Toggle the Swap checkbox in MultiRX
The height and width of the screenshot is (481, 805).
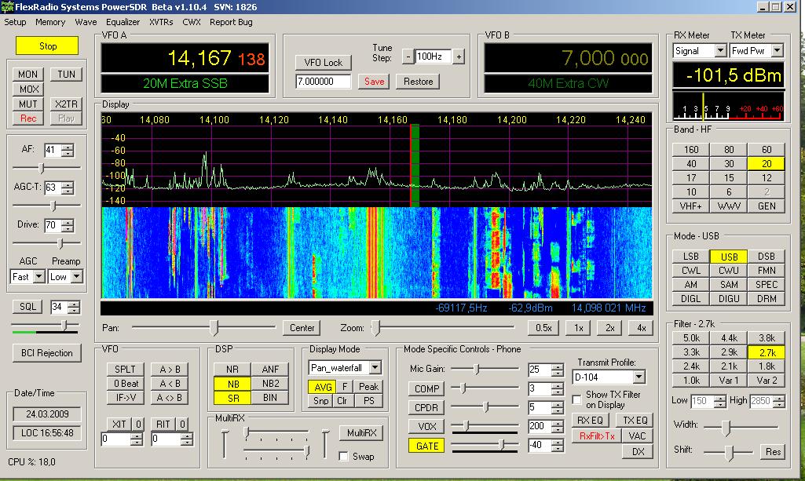344,457
